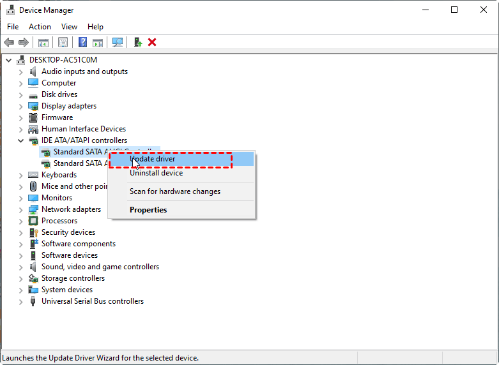Open the Properties sheet toolbar icon
The height and width of the screenshot is (365, 499).
(x=63, y=42)
